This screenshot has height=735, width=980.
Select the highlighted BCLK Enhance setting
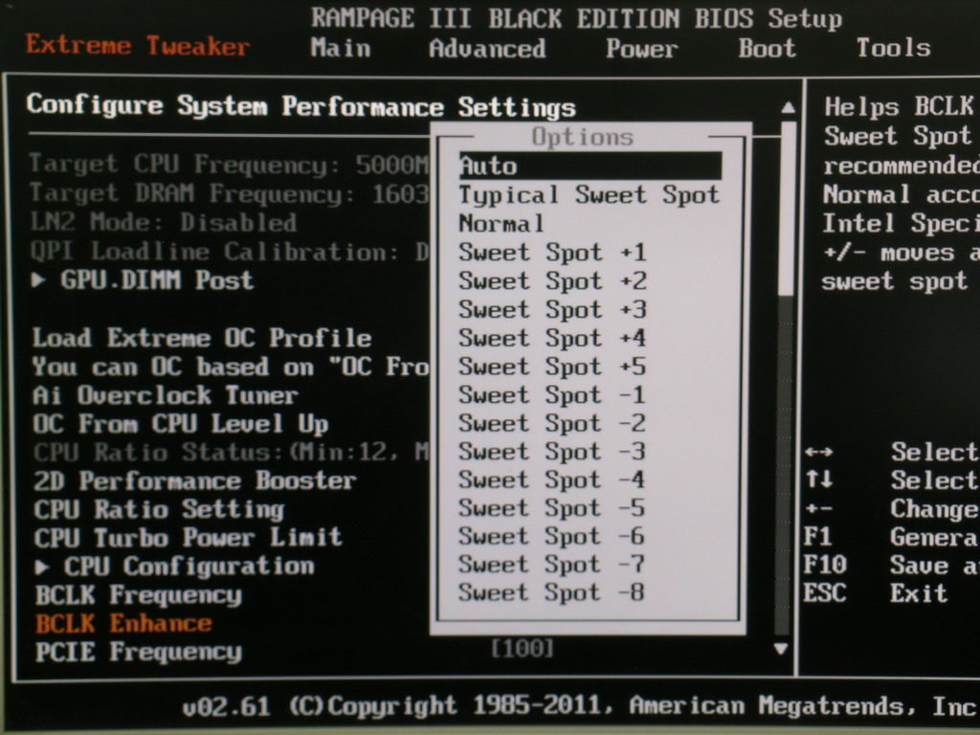[x=123, y=624]
